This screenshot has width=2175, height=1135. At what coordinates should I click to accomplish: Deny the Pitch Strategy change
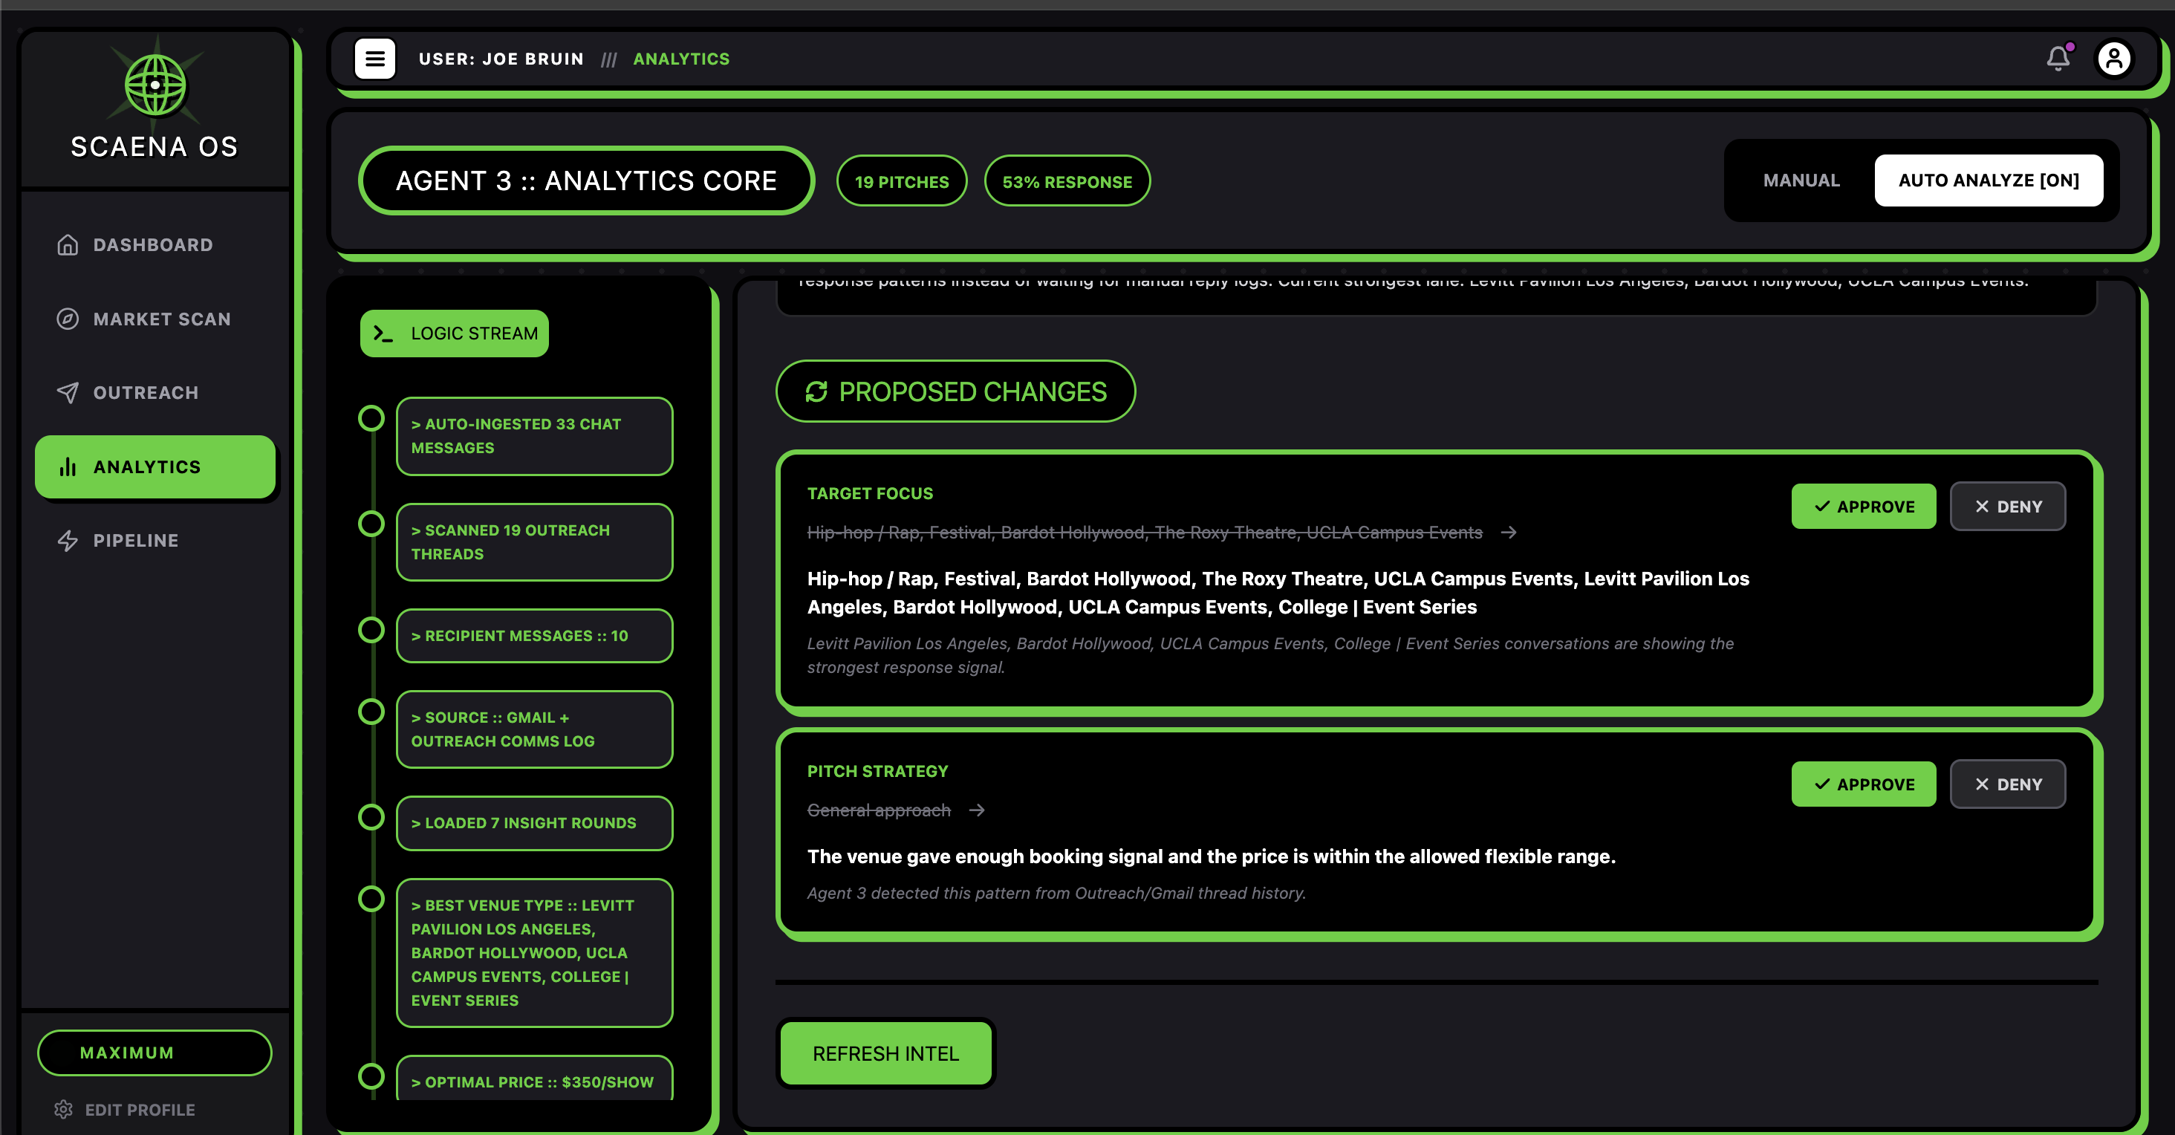tap(2007, 784)
